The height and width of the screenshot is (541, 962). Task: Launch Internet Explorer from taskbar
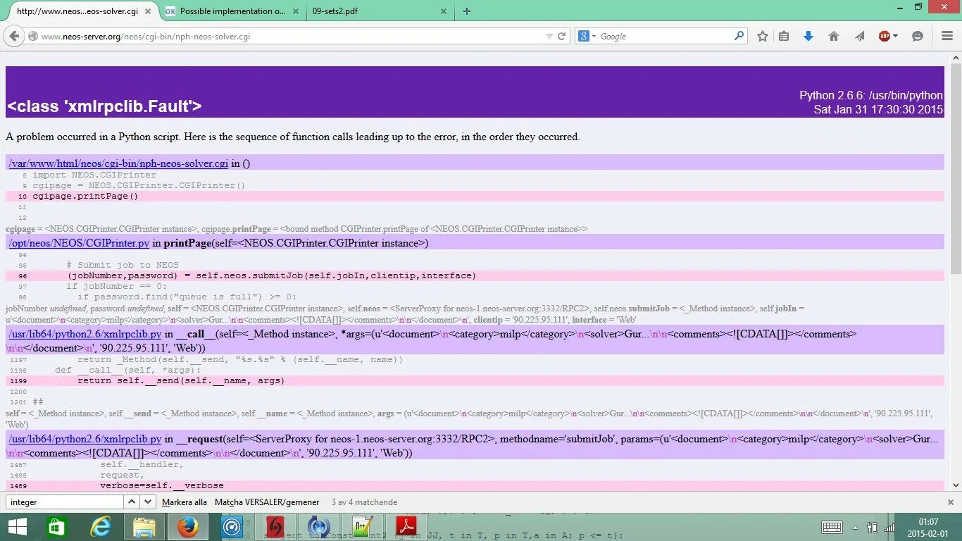[101, 527]
